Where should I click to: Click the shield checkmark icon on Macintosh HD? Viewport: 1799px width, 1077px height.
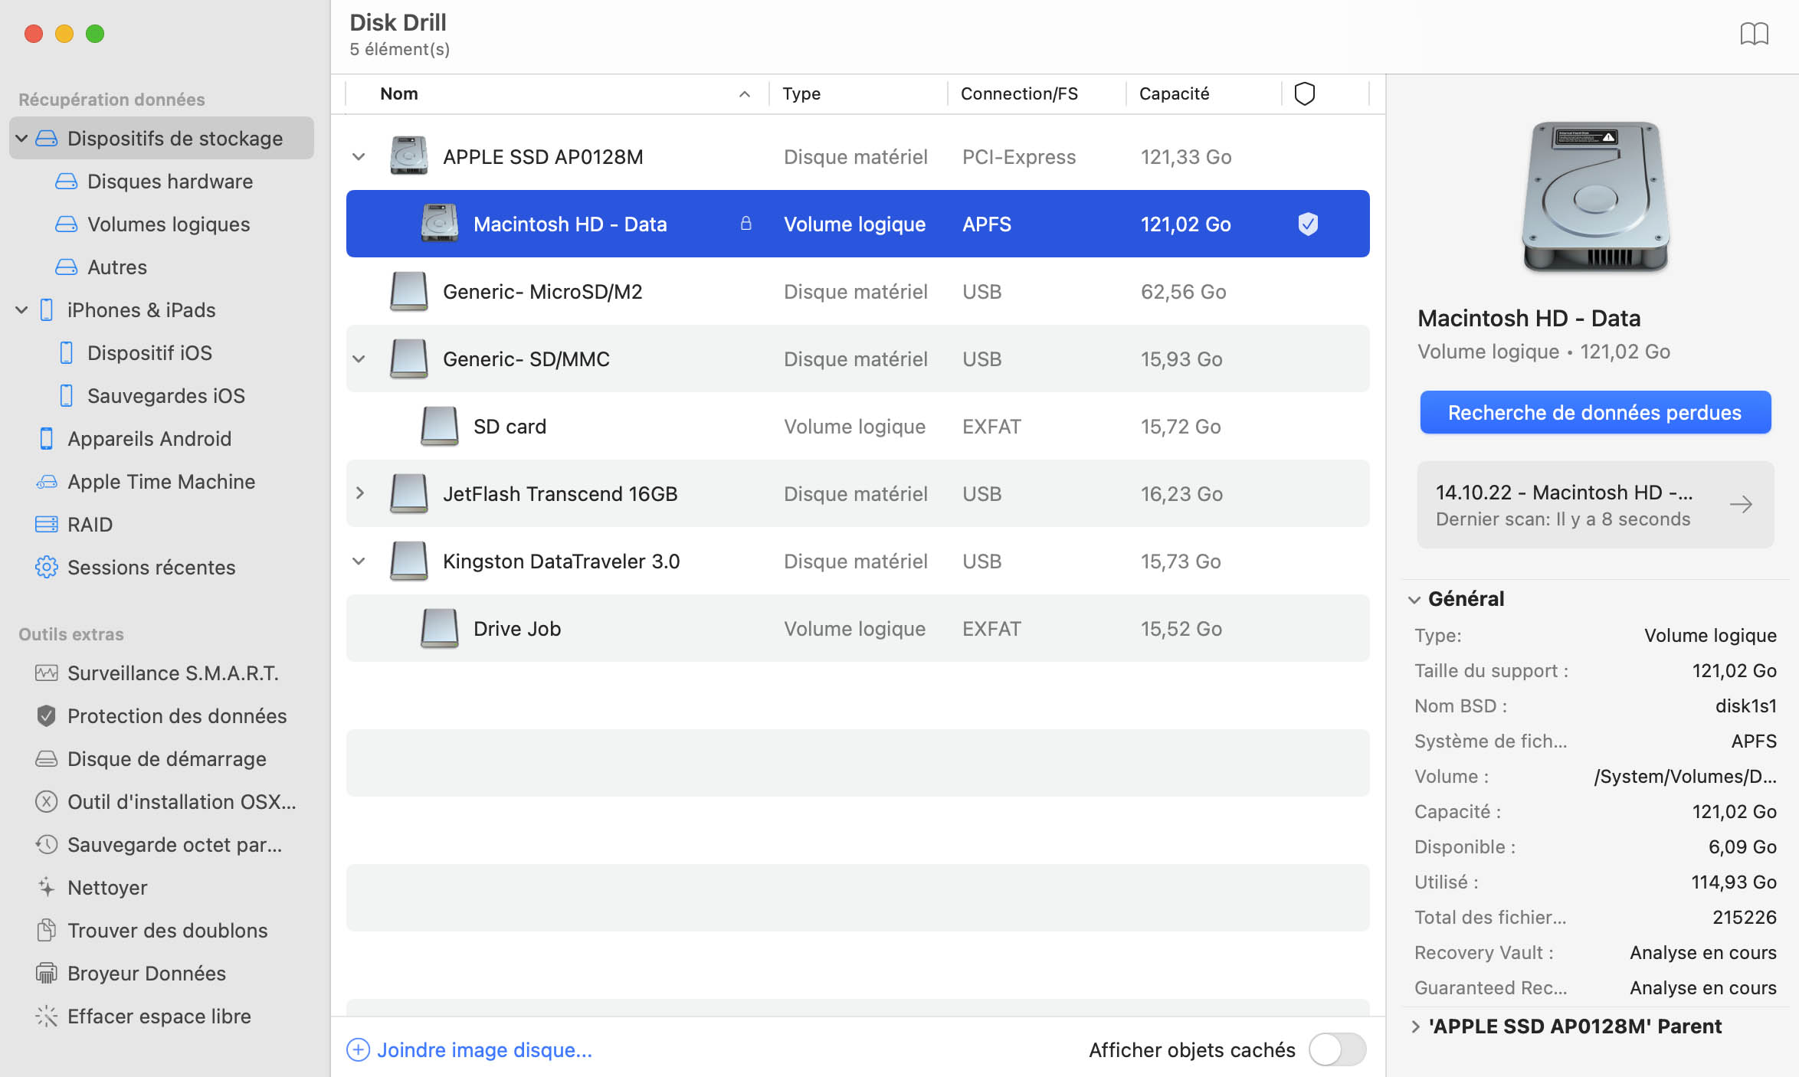pyautogui.click(x=1306, y=224)
